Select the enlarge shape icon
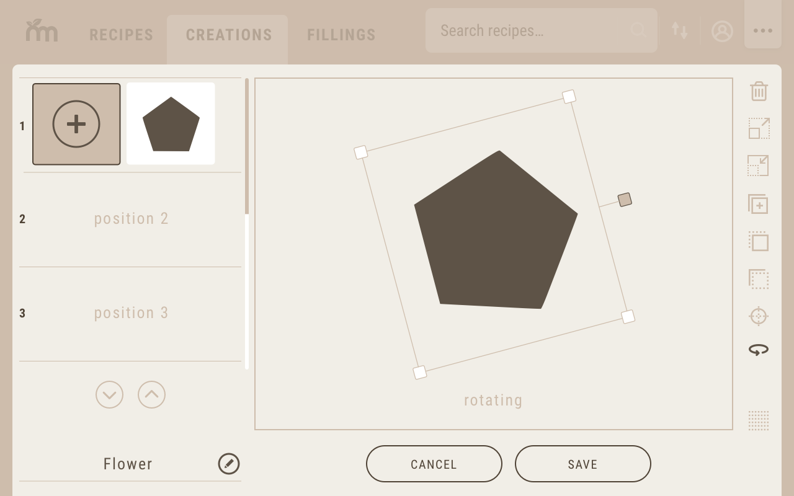Screen dimensions: 794x496 759,128
